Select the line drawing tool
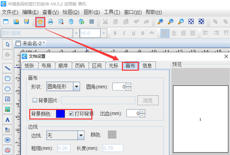 coord(7,68)
